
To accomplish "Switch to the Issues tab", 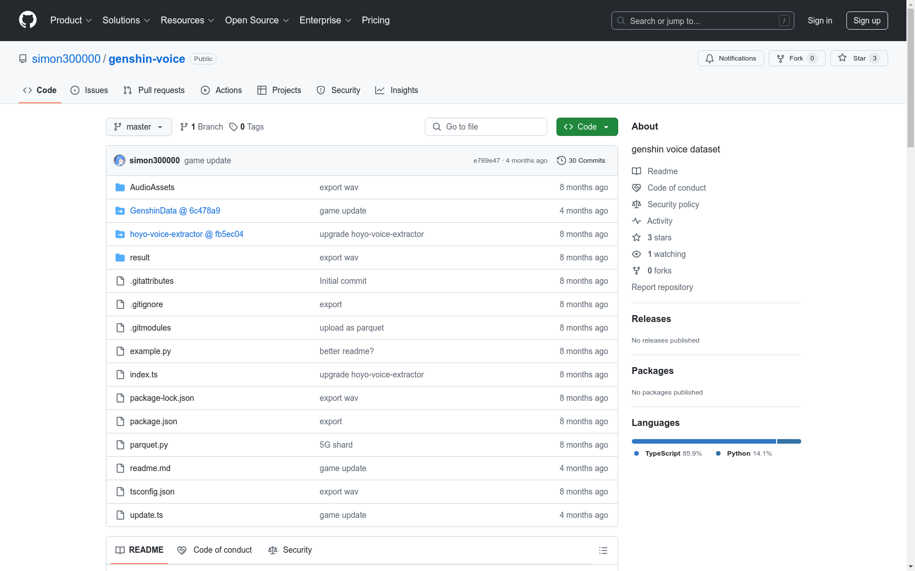I will point(89,90).
